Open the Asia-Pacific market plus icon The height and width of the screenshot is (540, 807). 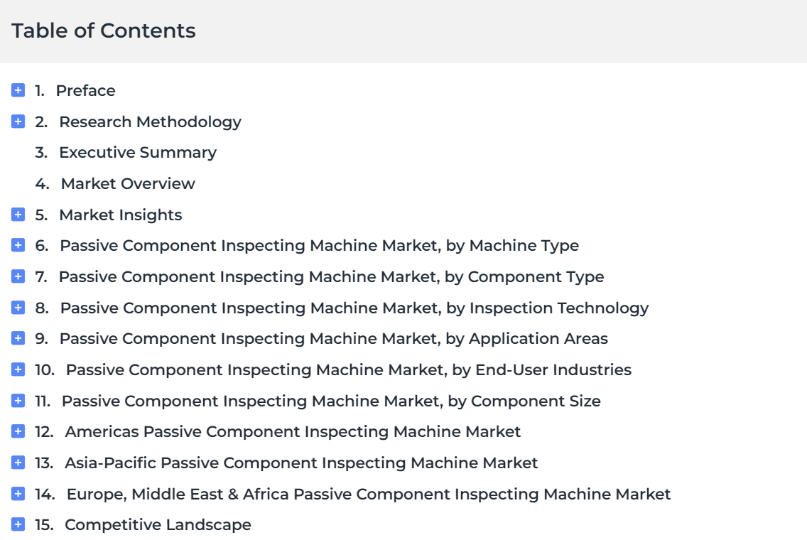click(x=18, y=463)
